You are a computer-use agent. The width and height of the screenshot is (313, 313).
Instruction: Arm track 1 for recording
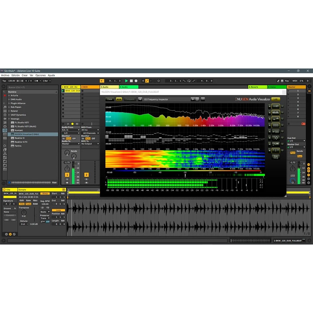click(67, 183)
